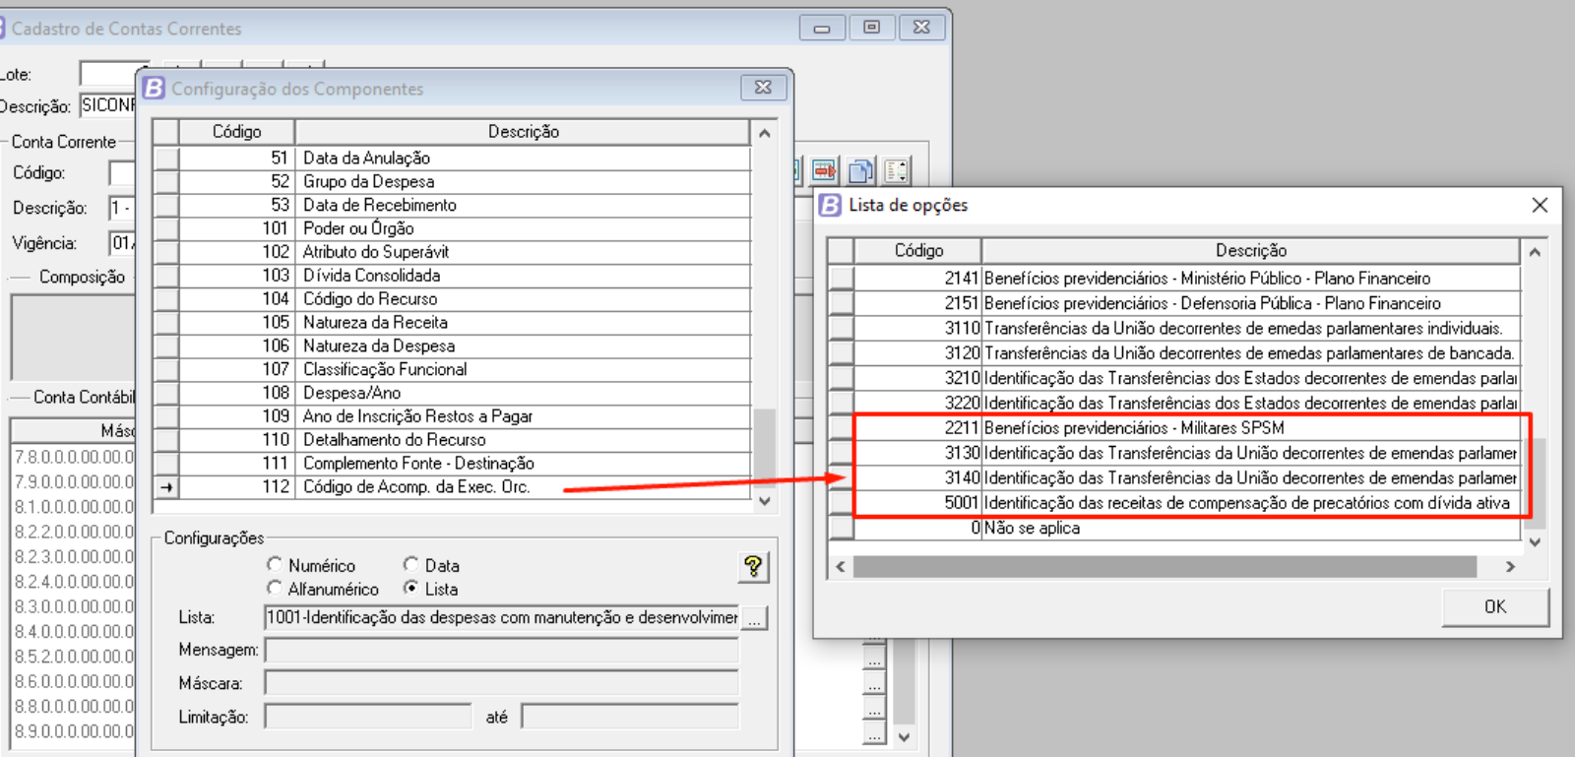
Task: Click horizontal scrollbar thumb in Lista de opções
Action: click(1165, 566)
